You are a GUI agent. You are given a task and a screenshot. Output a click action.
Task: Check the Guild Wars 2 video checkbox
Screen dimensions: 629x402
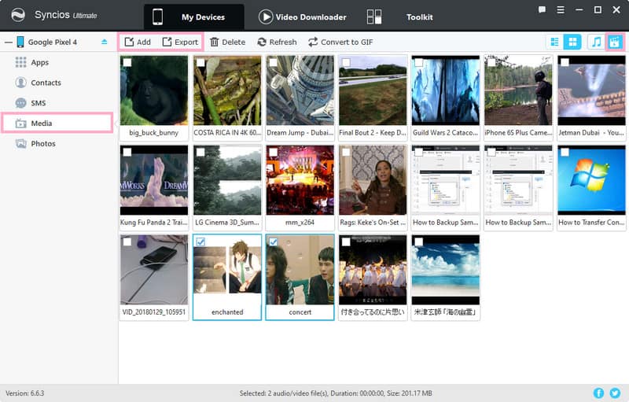[418, 62]
